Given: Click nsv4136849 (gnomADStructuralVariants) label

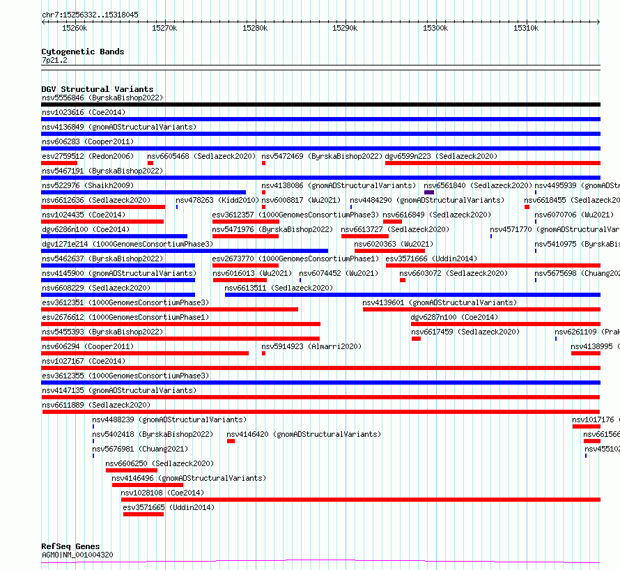Looking at the screenshot, I should [119, 127].
